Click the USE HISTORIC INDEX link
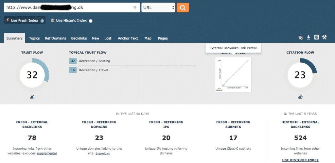 [300, 160]
